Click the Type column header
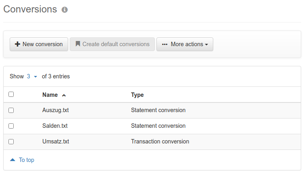Image resolution: width=304 pixels, height=174 pixels. pos(137,95)
